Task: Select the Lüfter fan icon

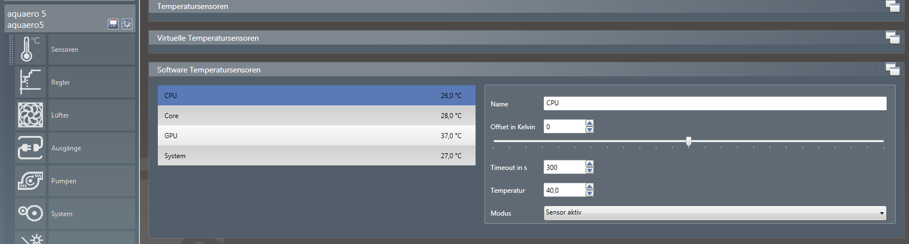Action: (30, 115)
